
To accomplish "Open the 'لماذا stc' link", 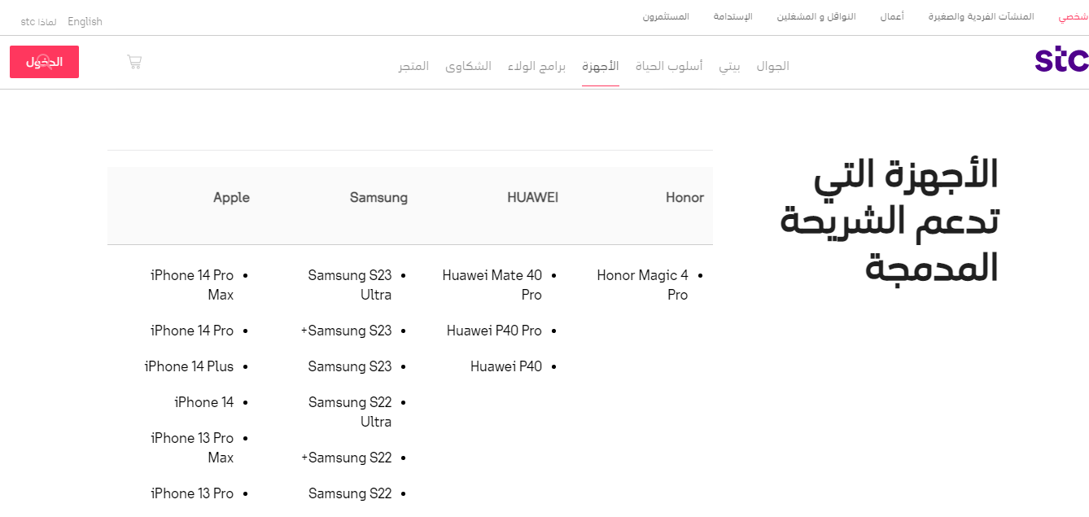I will 38,22.
